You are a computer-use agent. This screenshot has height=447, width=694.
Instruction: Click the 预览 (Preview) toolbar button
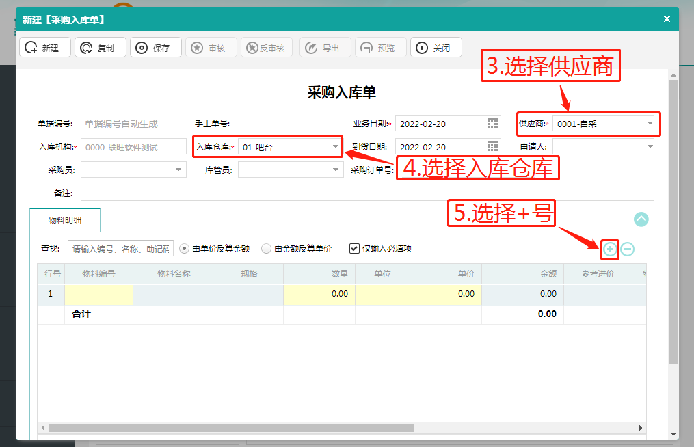coord(381,48)
